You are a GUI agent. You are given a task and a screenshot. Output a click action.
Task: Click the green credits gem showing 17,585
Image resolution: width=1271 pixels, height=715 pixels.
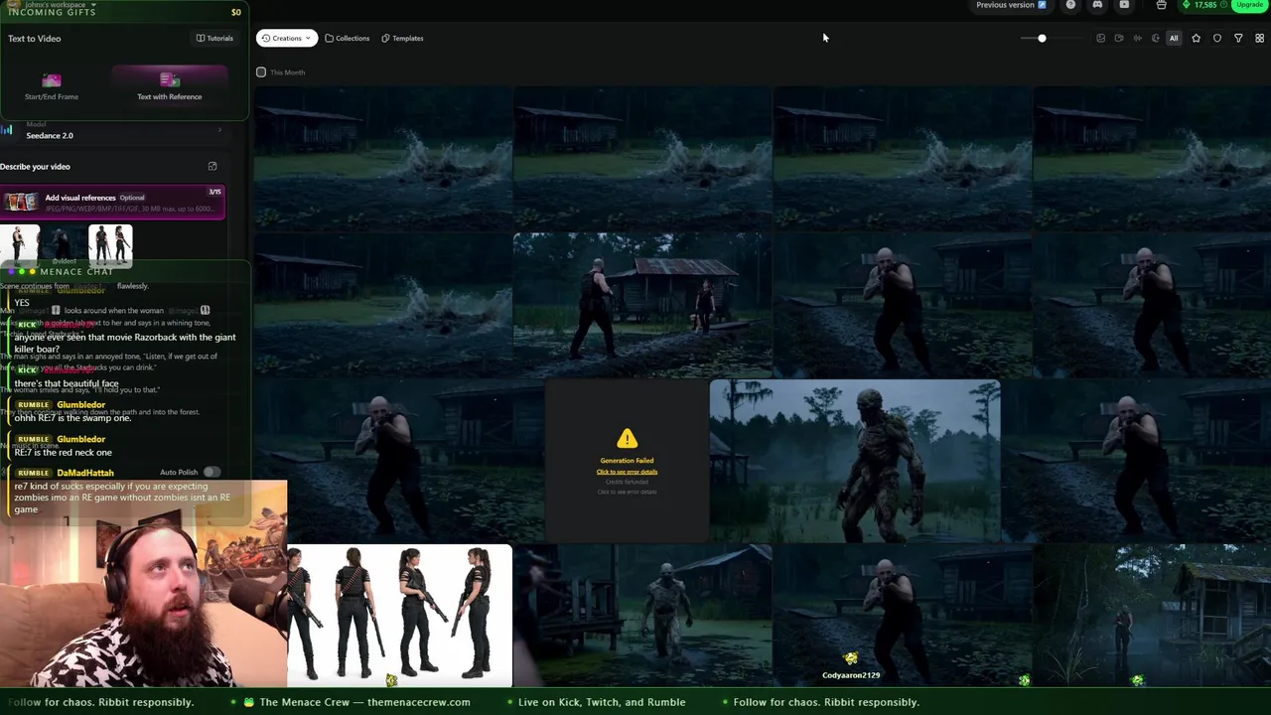pos(1186,5)
